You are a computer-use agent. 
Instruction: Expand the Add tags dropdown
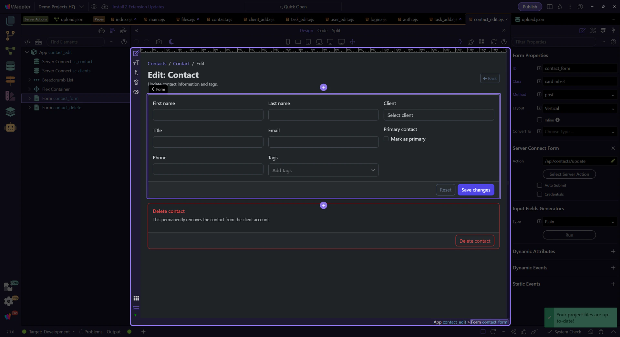[323, 170]
